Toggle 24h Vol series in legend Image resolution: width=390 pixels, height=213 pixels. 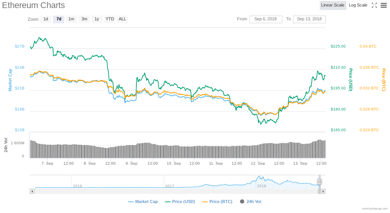(x=251, y=201)
